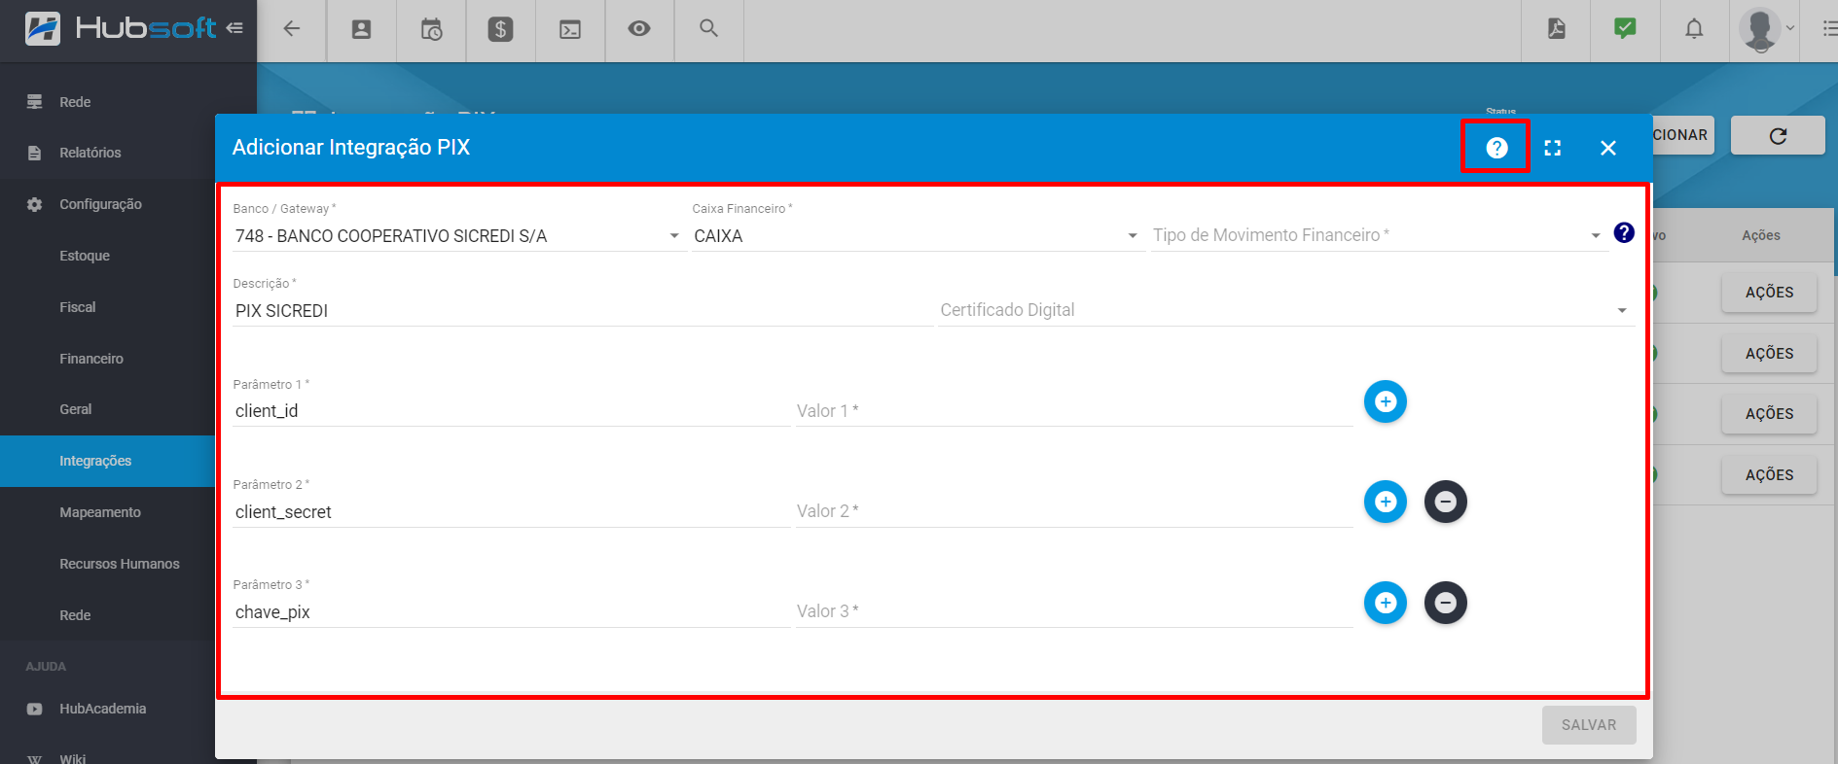Click the Valor 3 input field
Viewport: 1838px width, 764px height.
pos(1074,611)
